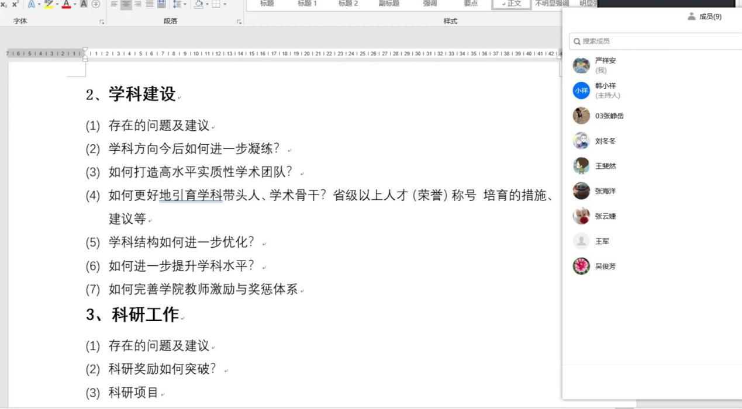
Task: Align text to the left
Action: (x=115, y=4)
